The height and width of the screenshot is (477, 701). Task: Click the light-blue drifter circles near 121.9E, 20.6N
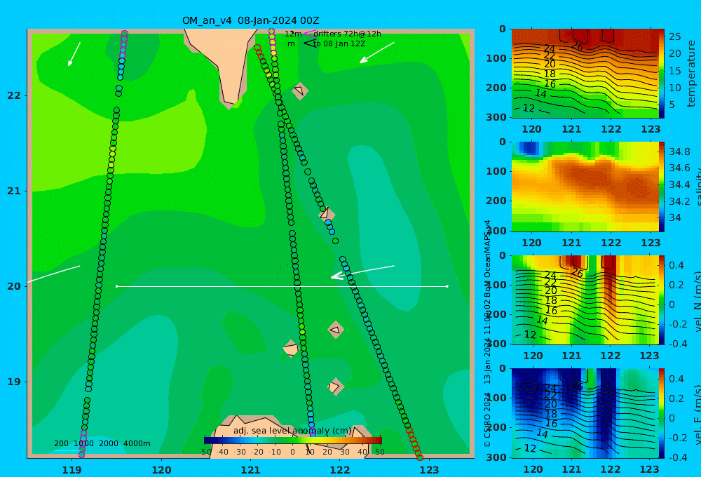[x=329, y=227]
